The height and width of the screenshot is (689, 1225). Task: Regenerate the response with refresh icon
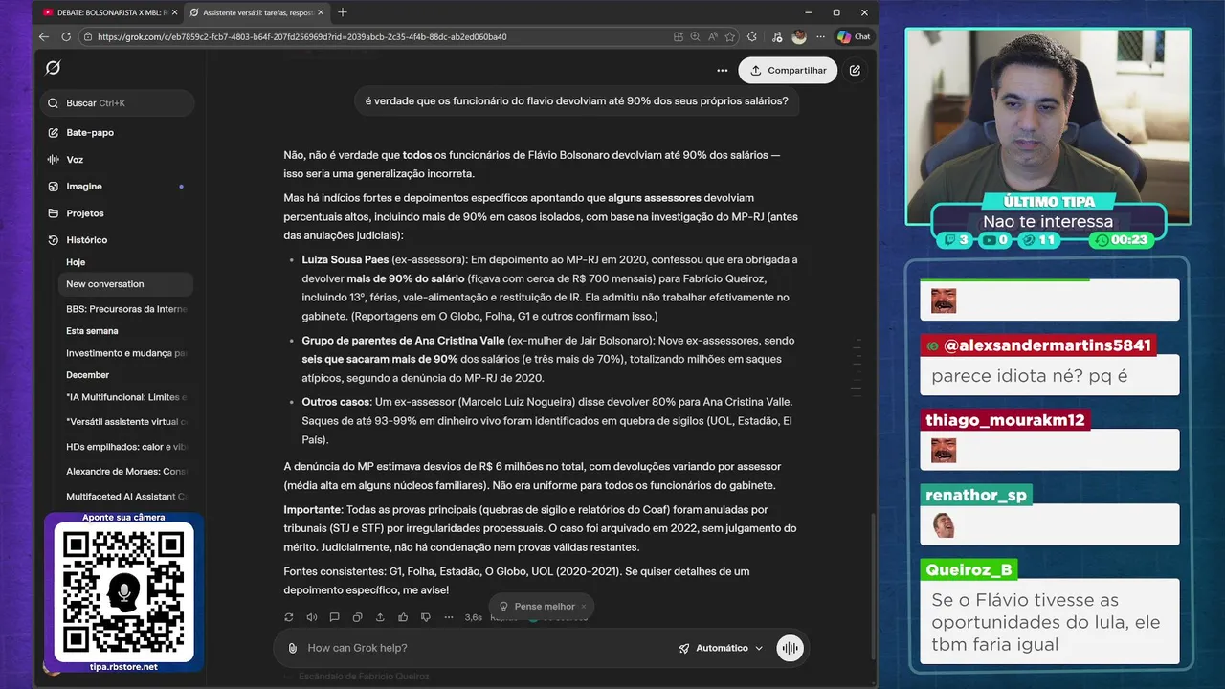(289, 617)
